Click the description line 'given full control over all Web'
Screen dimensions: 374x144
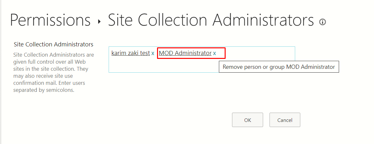[50, 62]
